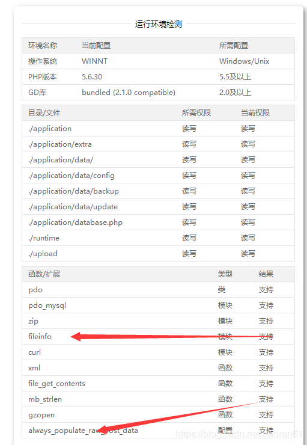Select the '2.0及以上' requirement cell
The image size is (307, 445).
pos(235,92)
